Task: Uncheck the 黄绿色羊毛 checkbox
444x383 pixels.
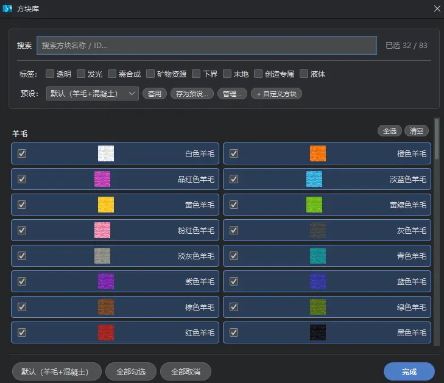Action: pos(234,205)
